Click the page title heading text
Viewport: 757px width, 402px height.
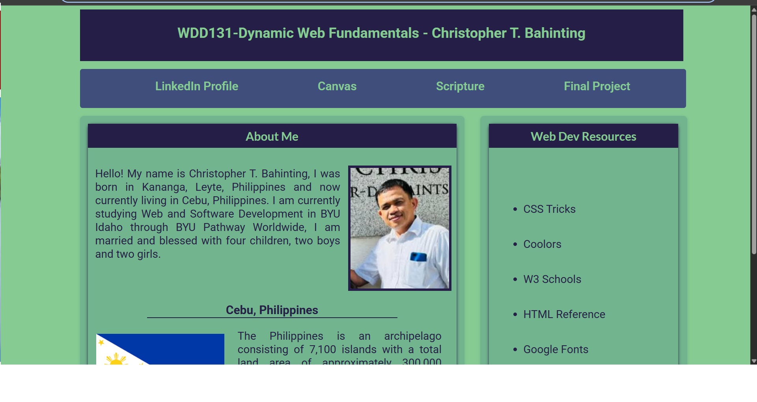[381, 33]
